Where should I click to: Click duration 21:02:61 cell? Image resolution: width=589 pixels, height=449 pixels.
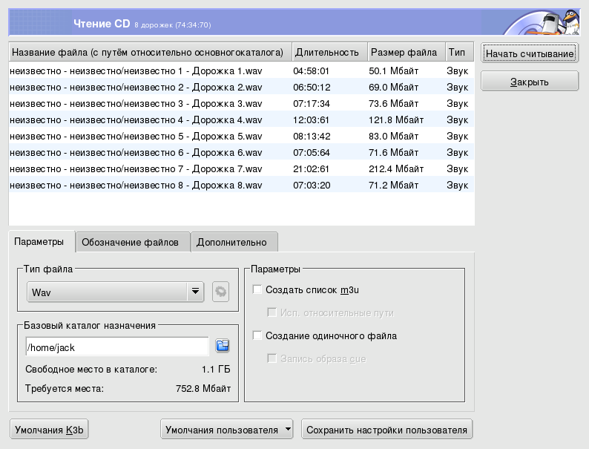pos(311,169)
